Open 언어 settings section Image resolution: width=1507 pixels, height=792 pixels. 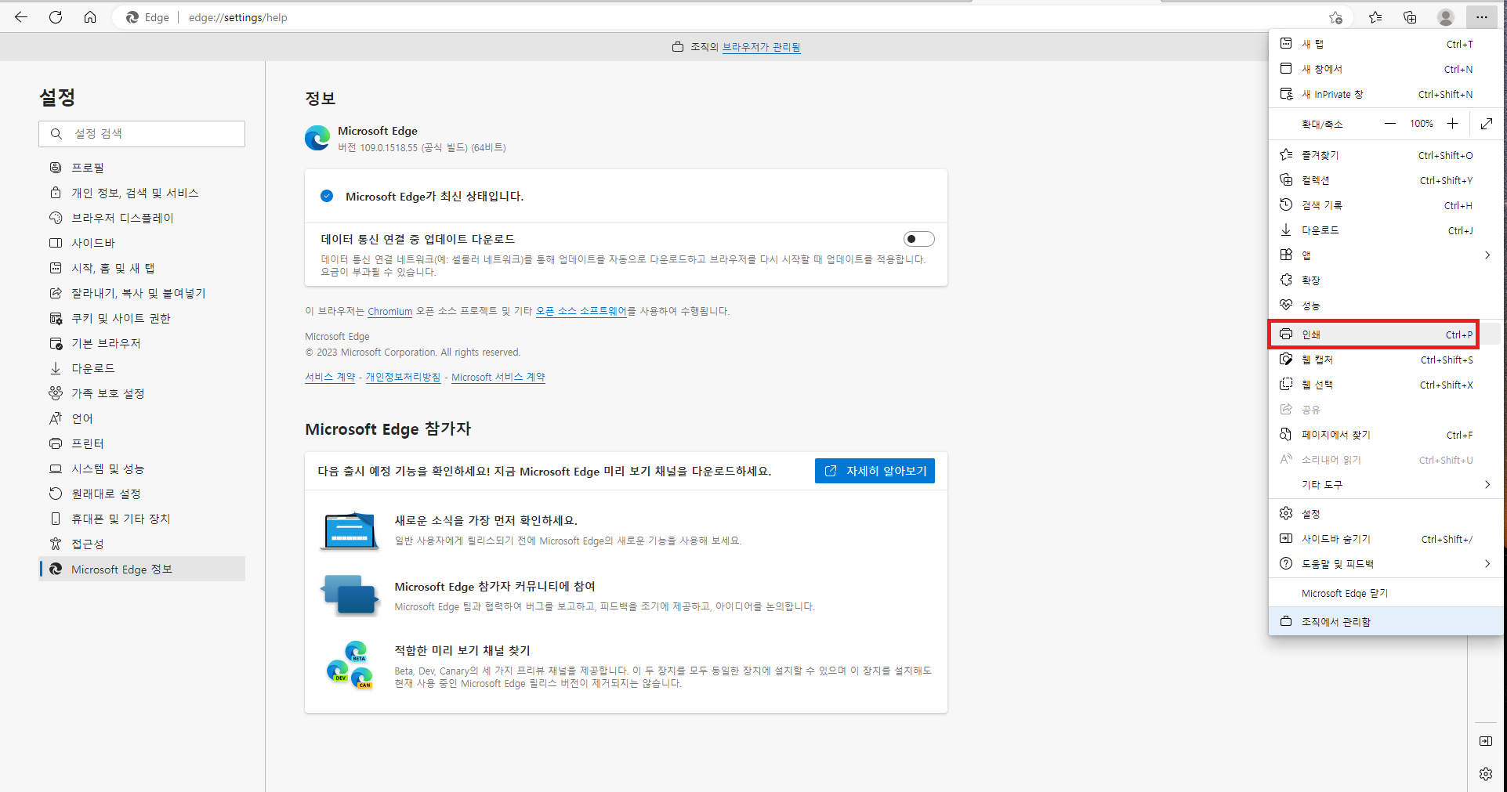[142, 418]
